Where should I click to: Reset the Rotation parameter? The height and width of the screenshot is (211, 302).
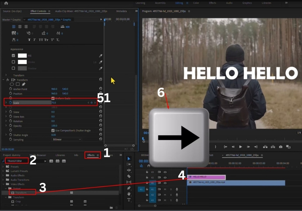click(x=100, y=121)
